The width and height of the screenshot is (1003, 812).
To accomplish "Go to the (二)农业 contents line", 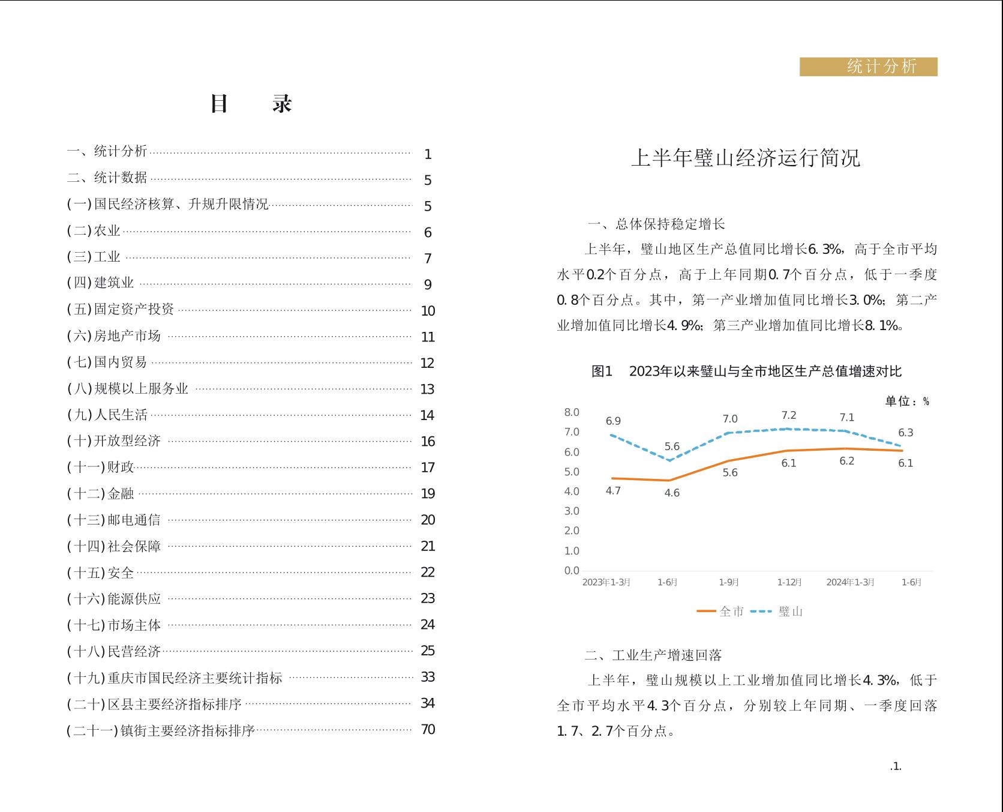I will coord(250,231).
